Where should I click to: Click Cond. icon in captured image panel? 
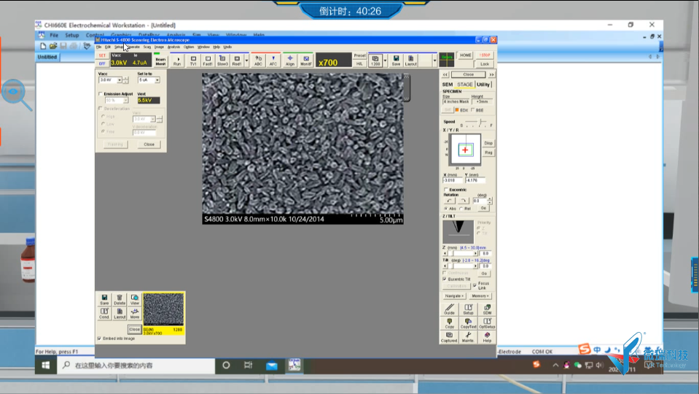104,314
